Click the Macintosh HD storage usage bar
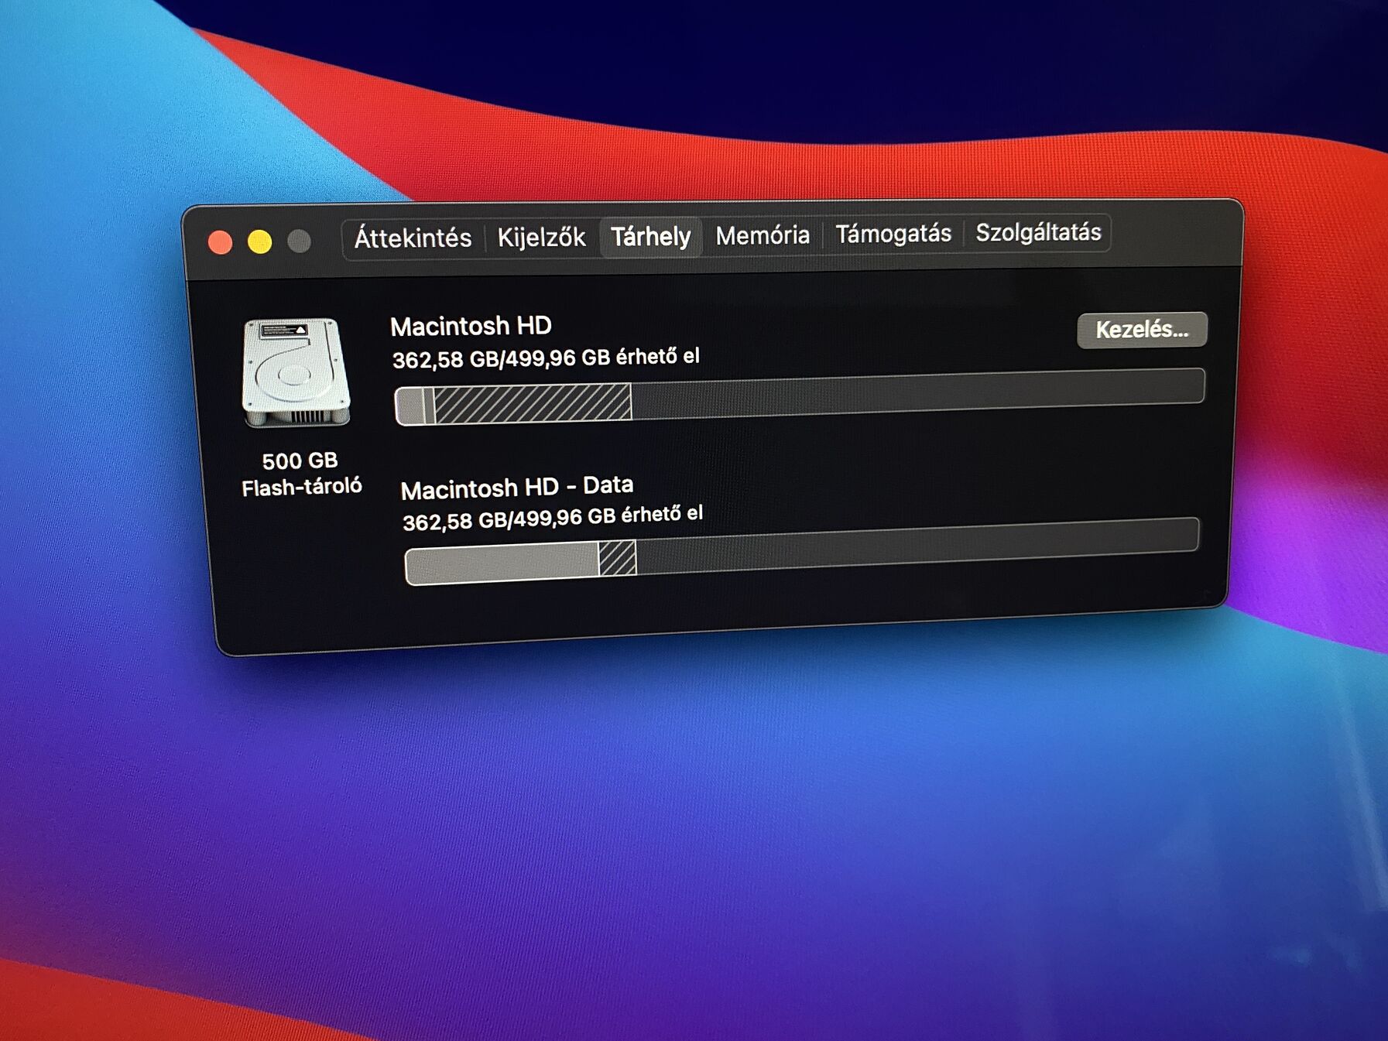1388x1041 pixels. point(800,396)
